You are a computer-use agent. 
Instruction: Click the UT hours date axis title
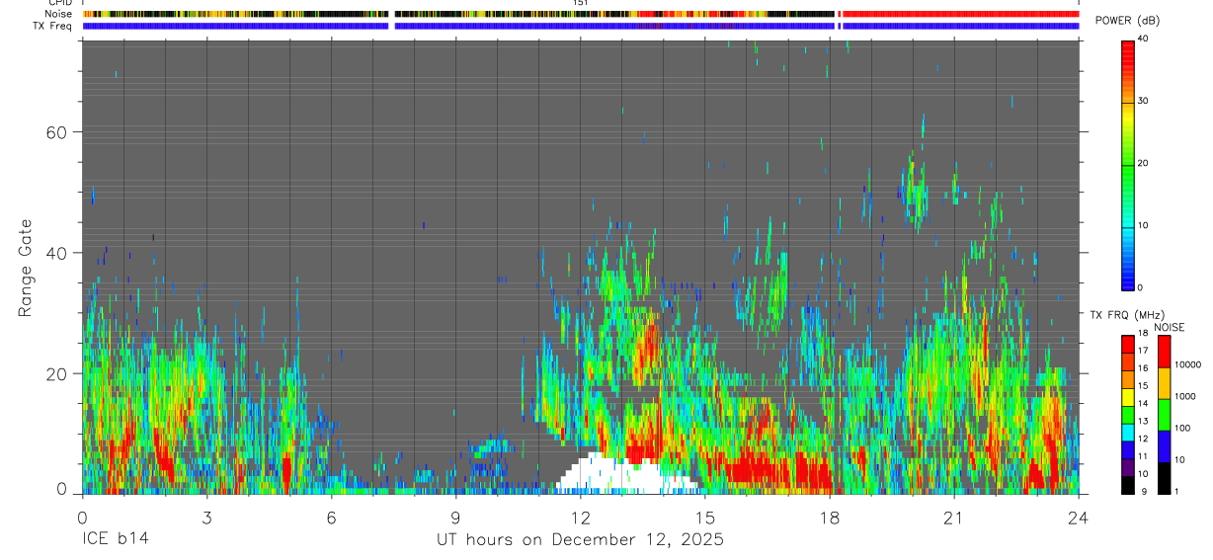click(x=581, y=540)
